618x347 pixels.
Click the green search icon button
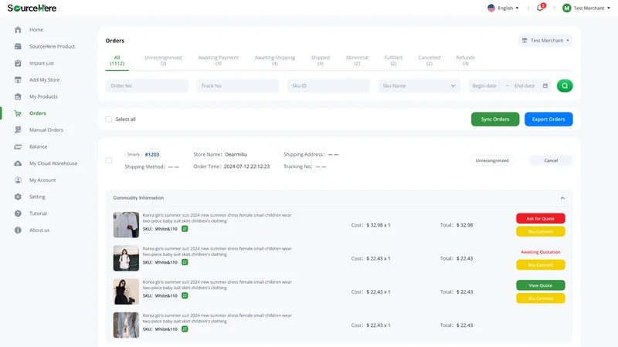(x=565, y=86)
